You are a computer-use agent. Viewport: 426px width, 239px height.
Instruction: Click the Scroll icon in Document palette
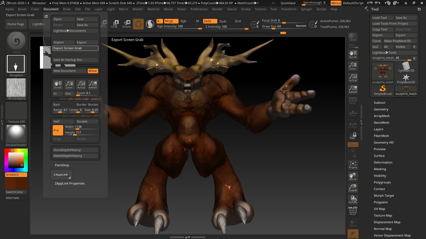(58, 85)
